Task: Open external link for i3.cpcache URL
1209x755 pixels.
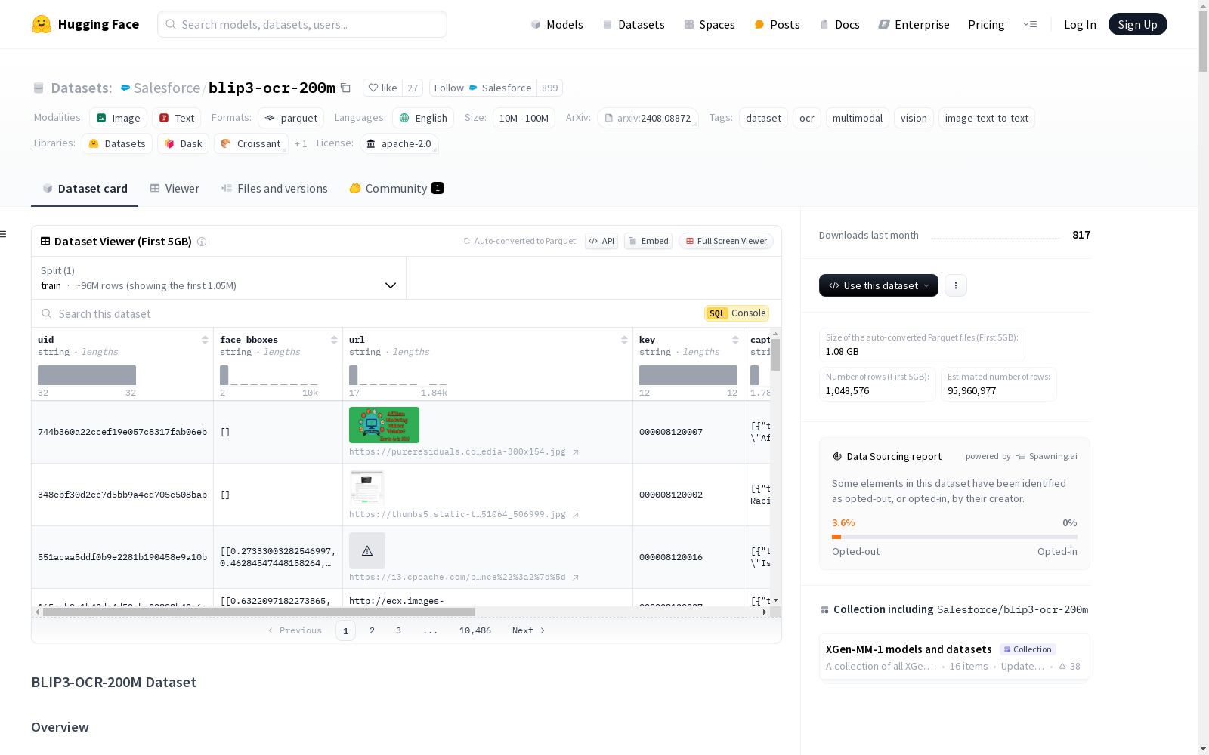Action: click(x=575, y=578)
